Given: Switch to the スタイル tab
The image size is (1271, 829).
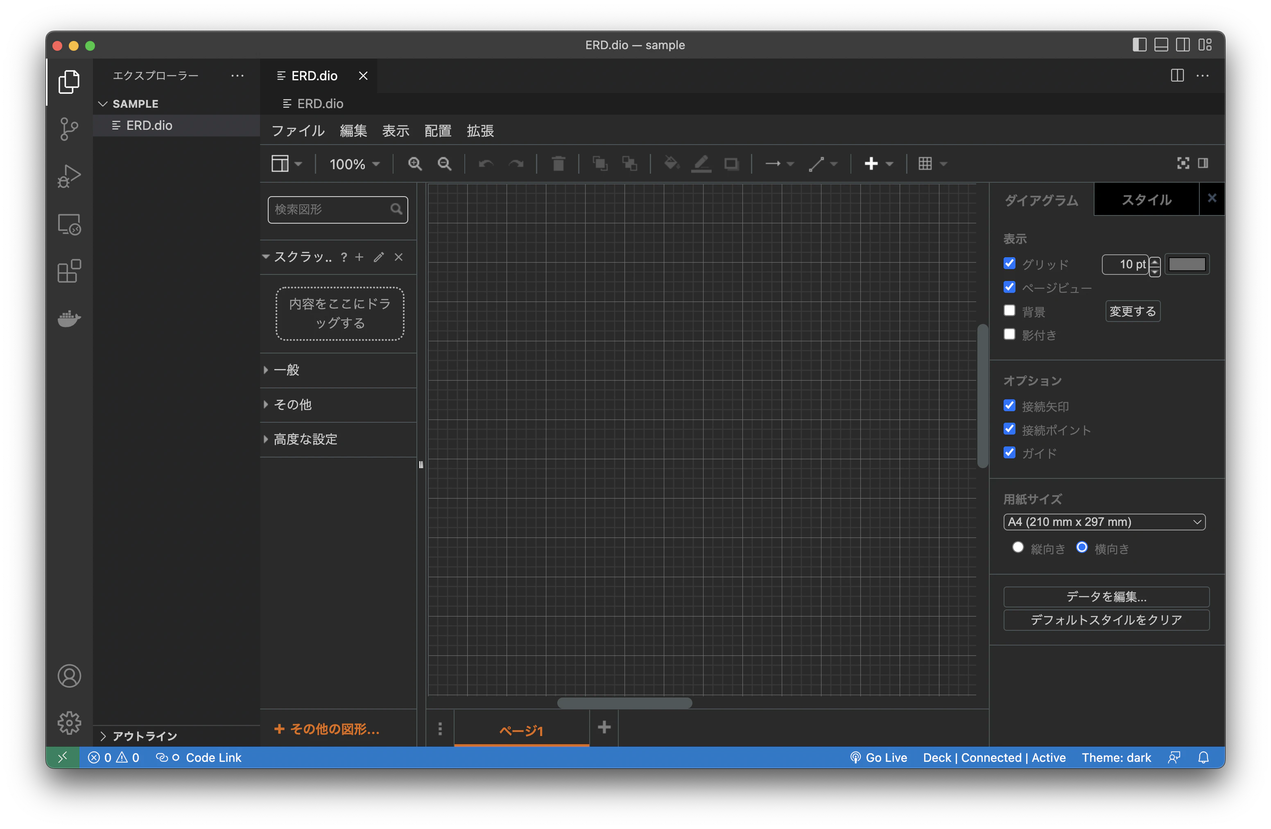Looking at the screenshot, I should point(1146,200).
